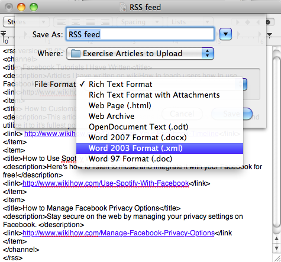Pick Web Archive format
281x262 pixels.
tap(160, 117)
